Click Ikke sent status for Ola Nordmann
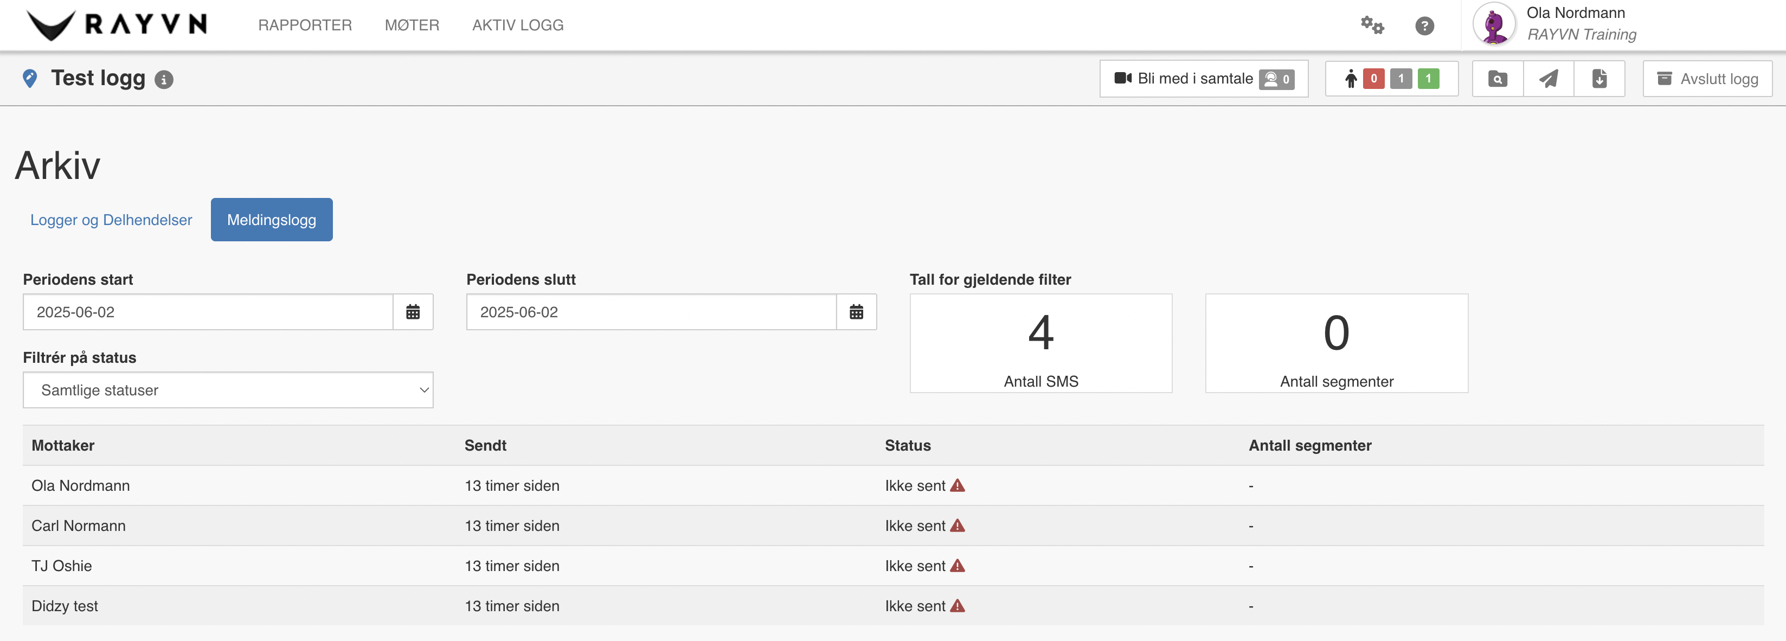Screen dimensions: 1786x641 click(x=915, y=485)
